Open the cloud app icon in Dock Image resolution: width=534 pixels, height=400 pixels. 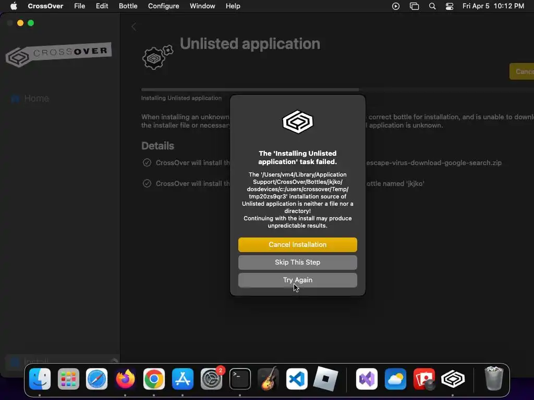pyautogui.click(x=395, y=379)
